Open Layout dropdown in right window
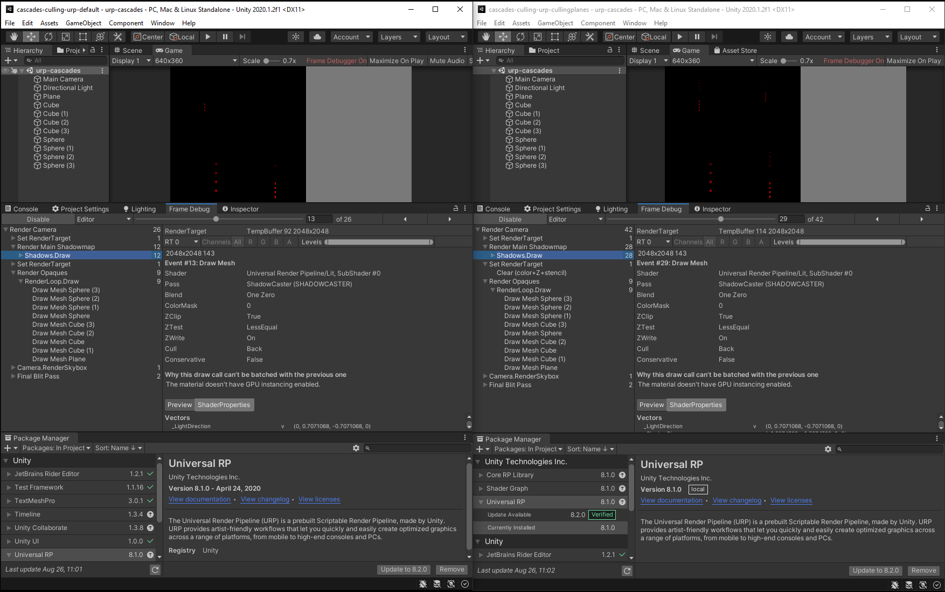Screen dimensions: 945x592 tap(918, 37)
